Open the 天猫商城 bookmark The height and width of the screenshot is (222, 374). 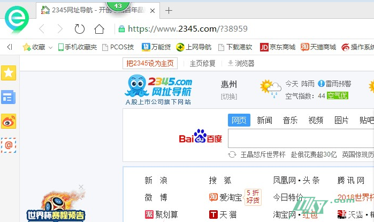tap(318, 47)
